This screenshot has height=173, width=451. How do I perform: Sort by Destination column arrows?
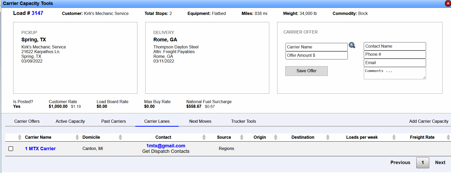coord(328,137)
